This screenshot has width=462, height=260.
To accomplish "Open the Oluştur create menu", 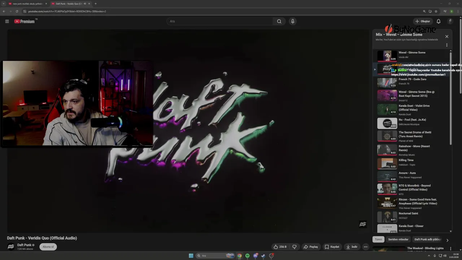I will pyautogui.click(x=423, y=21).
